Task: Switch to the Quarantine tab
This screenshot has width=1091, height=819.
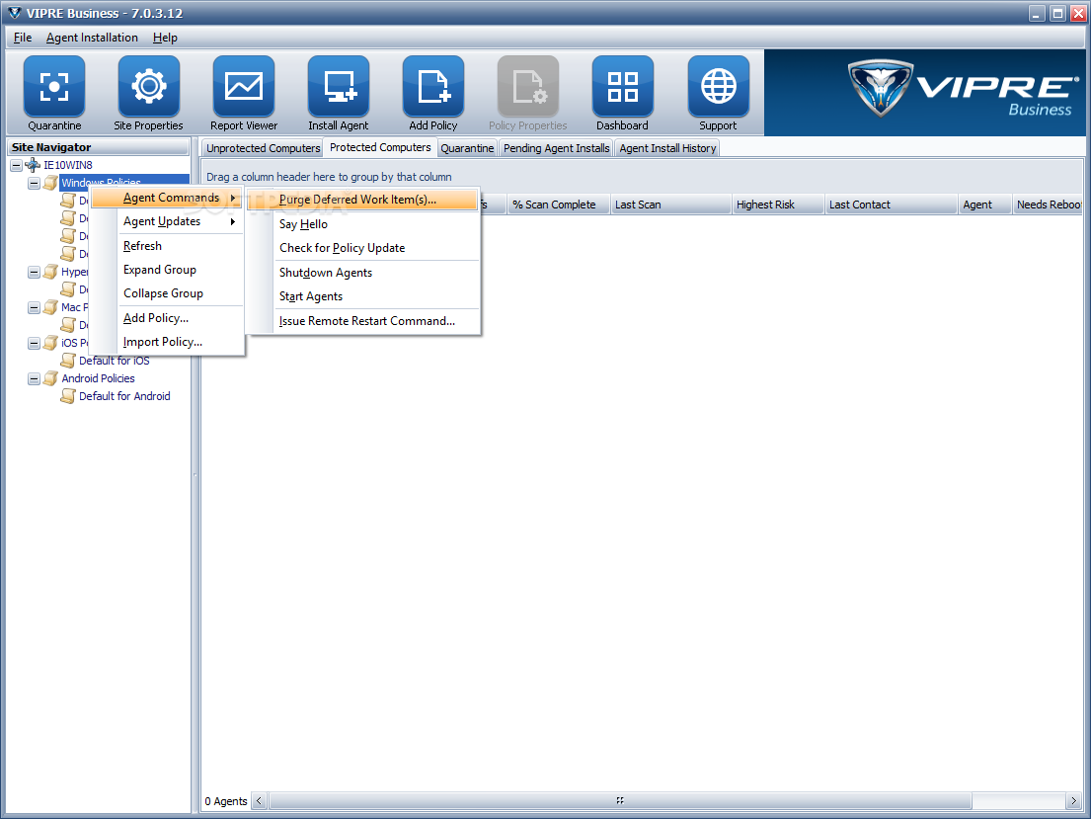Action: [x=468, y=147]
